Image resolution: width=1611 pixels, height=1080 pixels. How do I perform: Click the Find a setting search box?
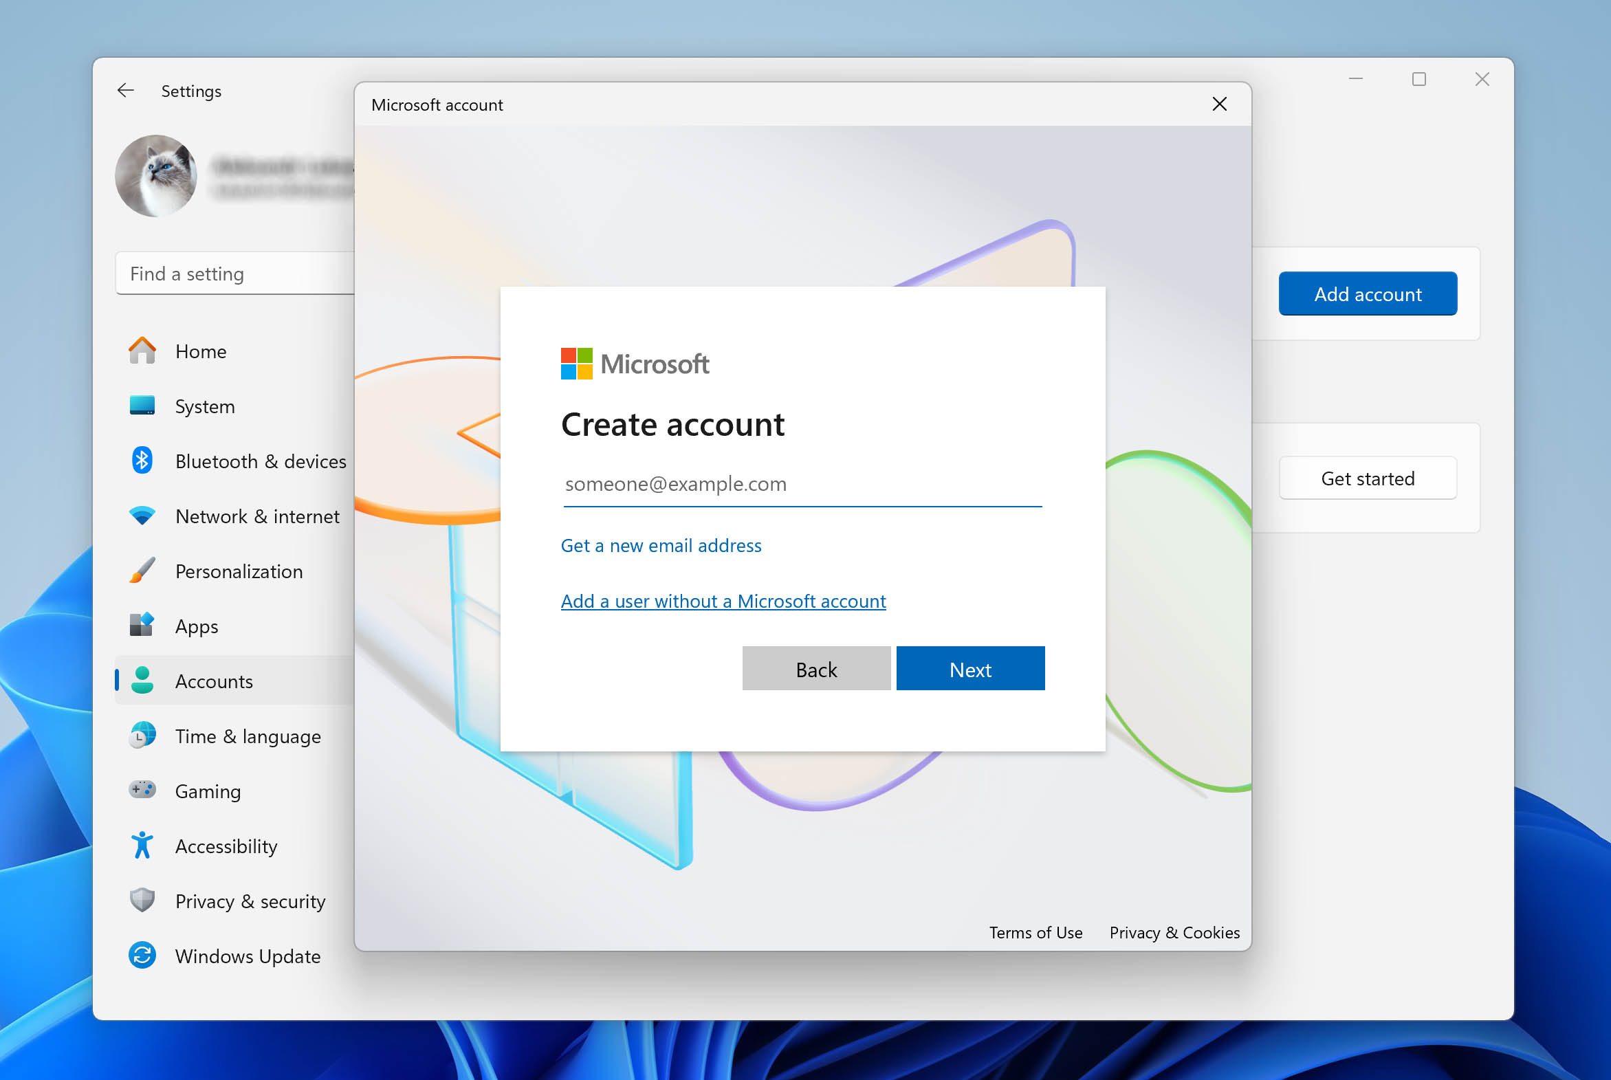coord(235,274)
